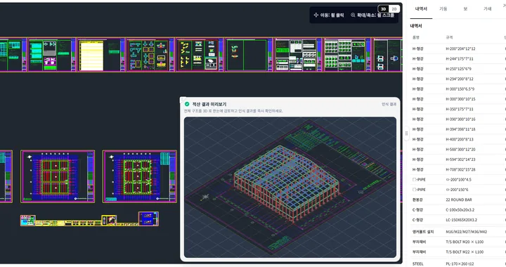Select the 22 ROUND BAR row
The width and height of the screenshot is (506, 267).
(458, 200)
